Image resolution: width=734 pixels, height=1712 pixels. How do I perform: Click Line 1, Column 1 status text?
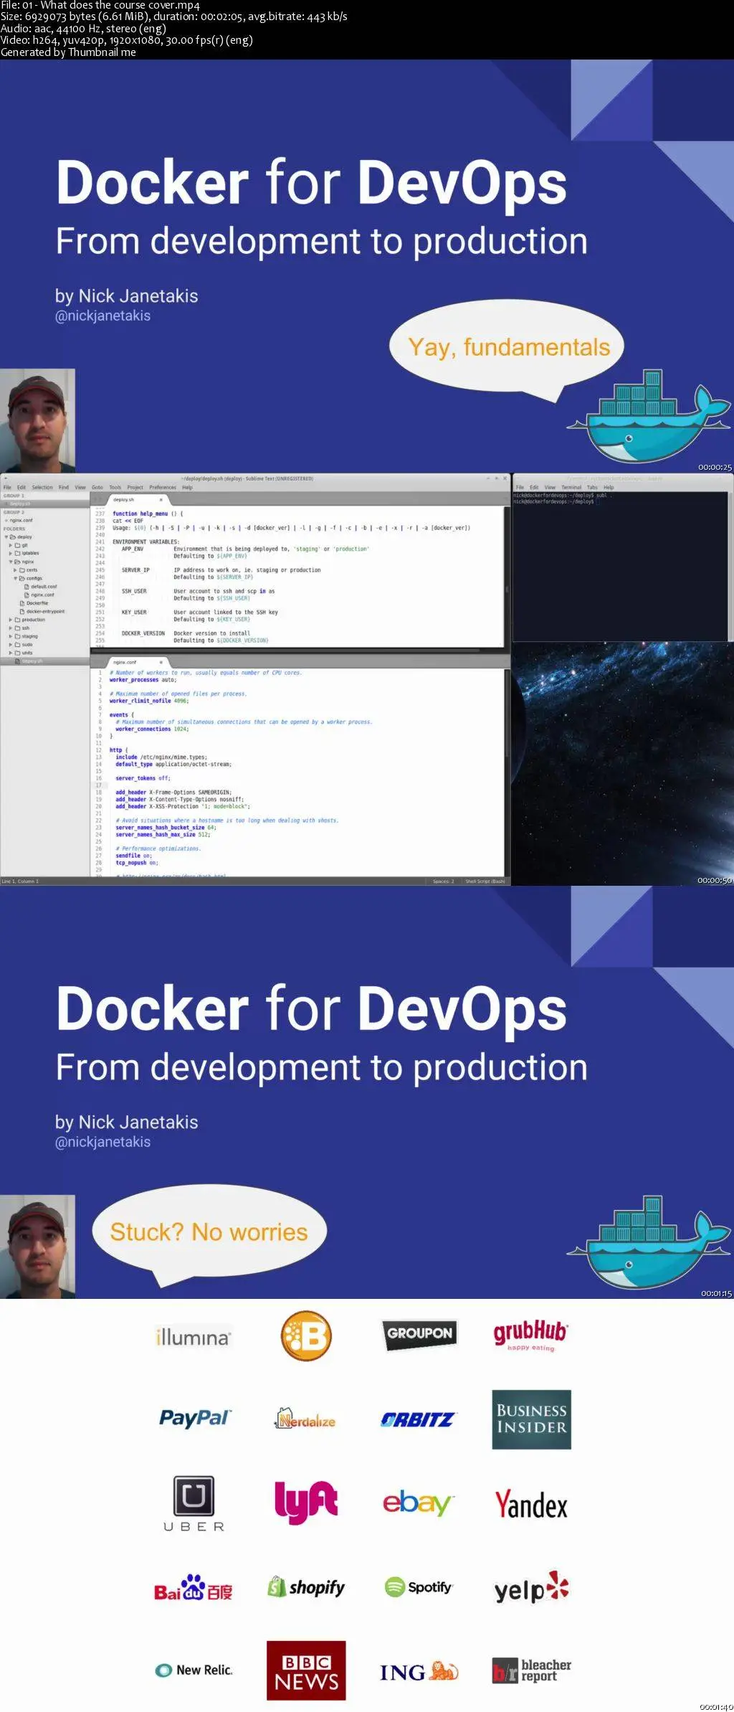[x=20, y=881]
